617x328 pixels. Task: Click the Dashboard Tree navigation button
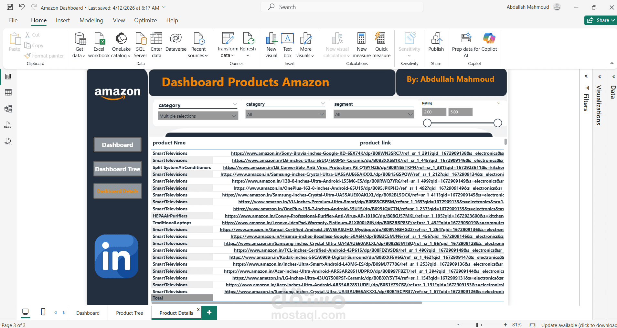click(118, 169)
